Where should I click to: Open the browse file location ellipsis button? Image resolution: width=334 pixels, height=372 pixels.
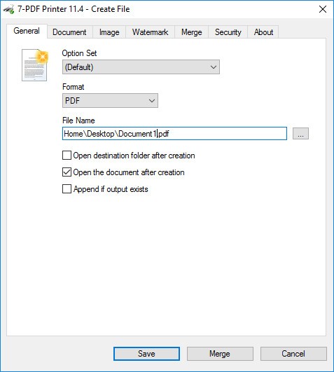tap(300, 134)
